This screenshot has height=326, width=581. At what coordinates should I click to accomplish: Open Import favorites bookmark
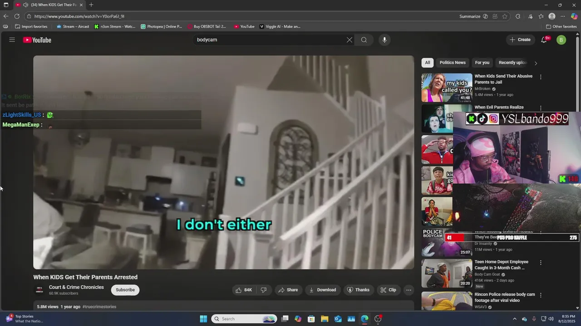pos(31,26)
